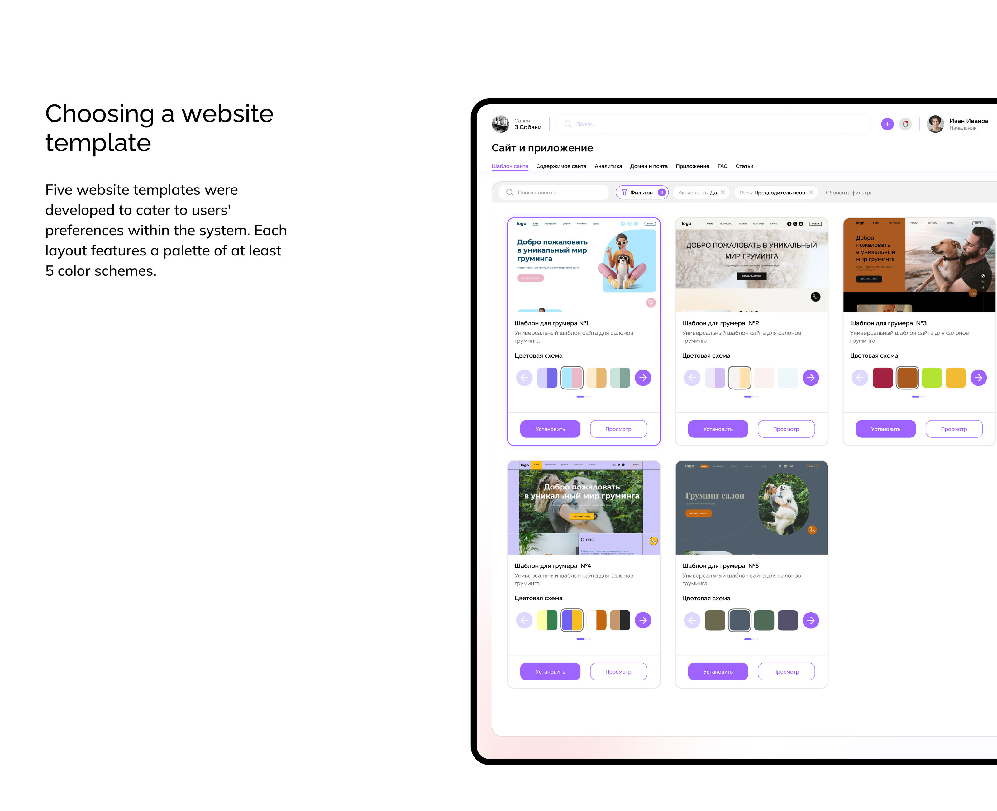
Task: Remove the Активность: Да filter chip
Action: pos(723,193)
